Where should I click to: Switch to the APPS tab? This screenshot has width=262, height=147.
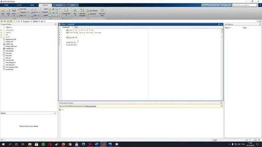pyautogui.click(x=32, y=5)
